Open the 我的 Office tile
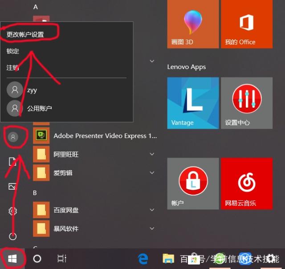This screenshot has height=269, width=285. point(247,24)
